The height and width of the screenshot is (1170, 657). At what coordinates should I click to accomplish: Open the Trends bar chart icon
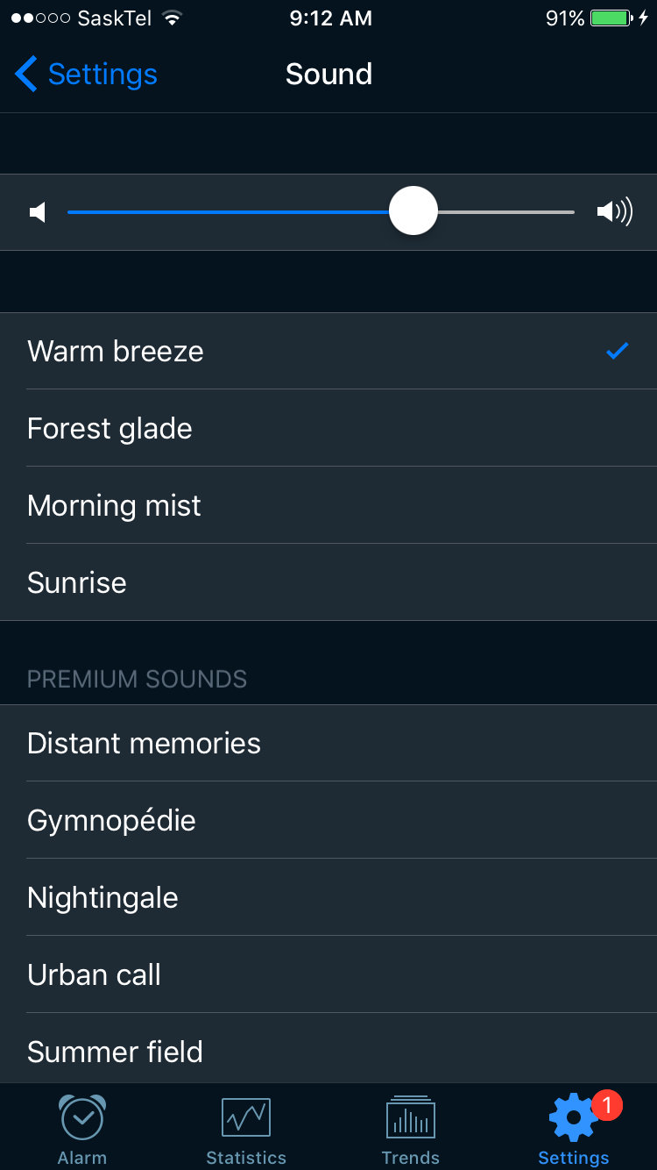411,1116
